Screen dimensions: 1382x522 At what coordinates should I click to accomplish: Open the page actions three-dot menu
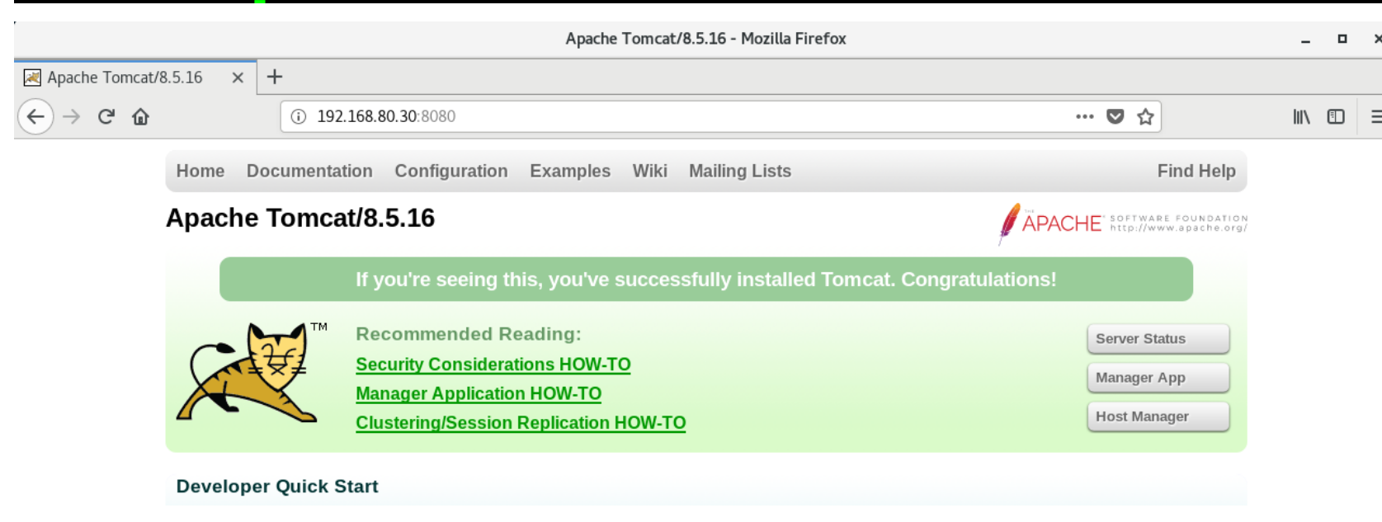click(x=1084, y=116)
